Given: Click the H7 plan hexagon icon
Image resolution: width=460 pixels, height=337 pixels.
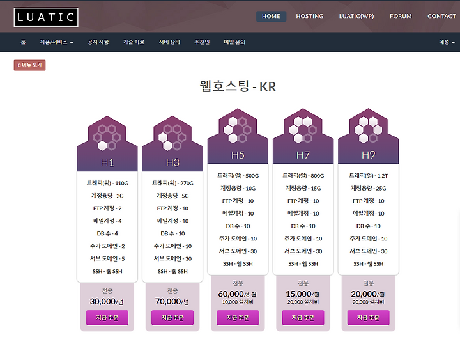Looking at the screenshot, I should point(303,130).
